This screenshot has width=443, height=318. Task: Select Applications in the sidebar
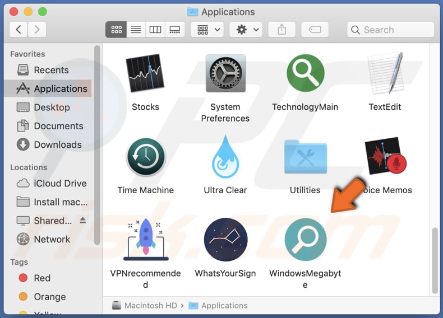48,88
